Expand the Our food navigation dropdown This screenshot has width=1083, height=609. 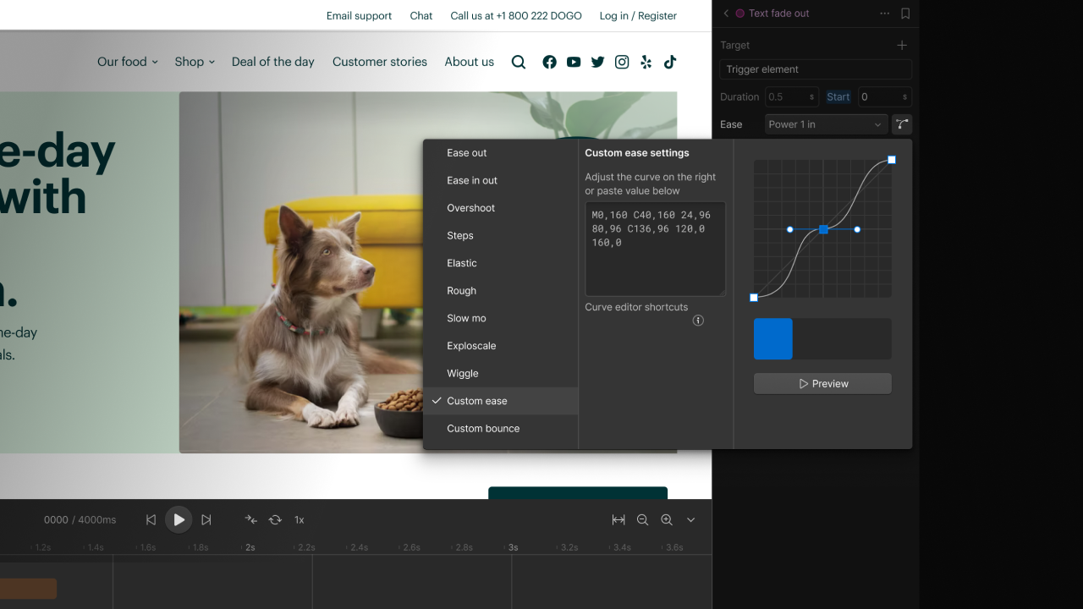127,62
